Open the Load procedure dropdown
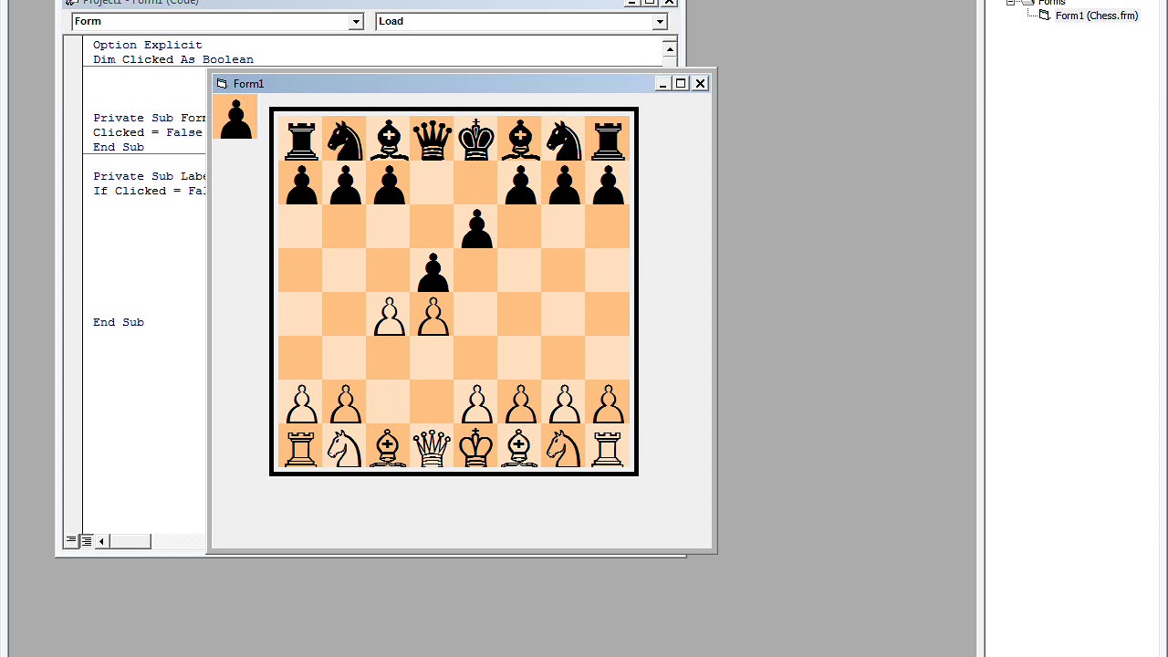This screenshot has width=1168, height=657. pyautogui.click(x=660, y=22)
